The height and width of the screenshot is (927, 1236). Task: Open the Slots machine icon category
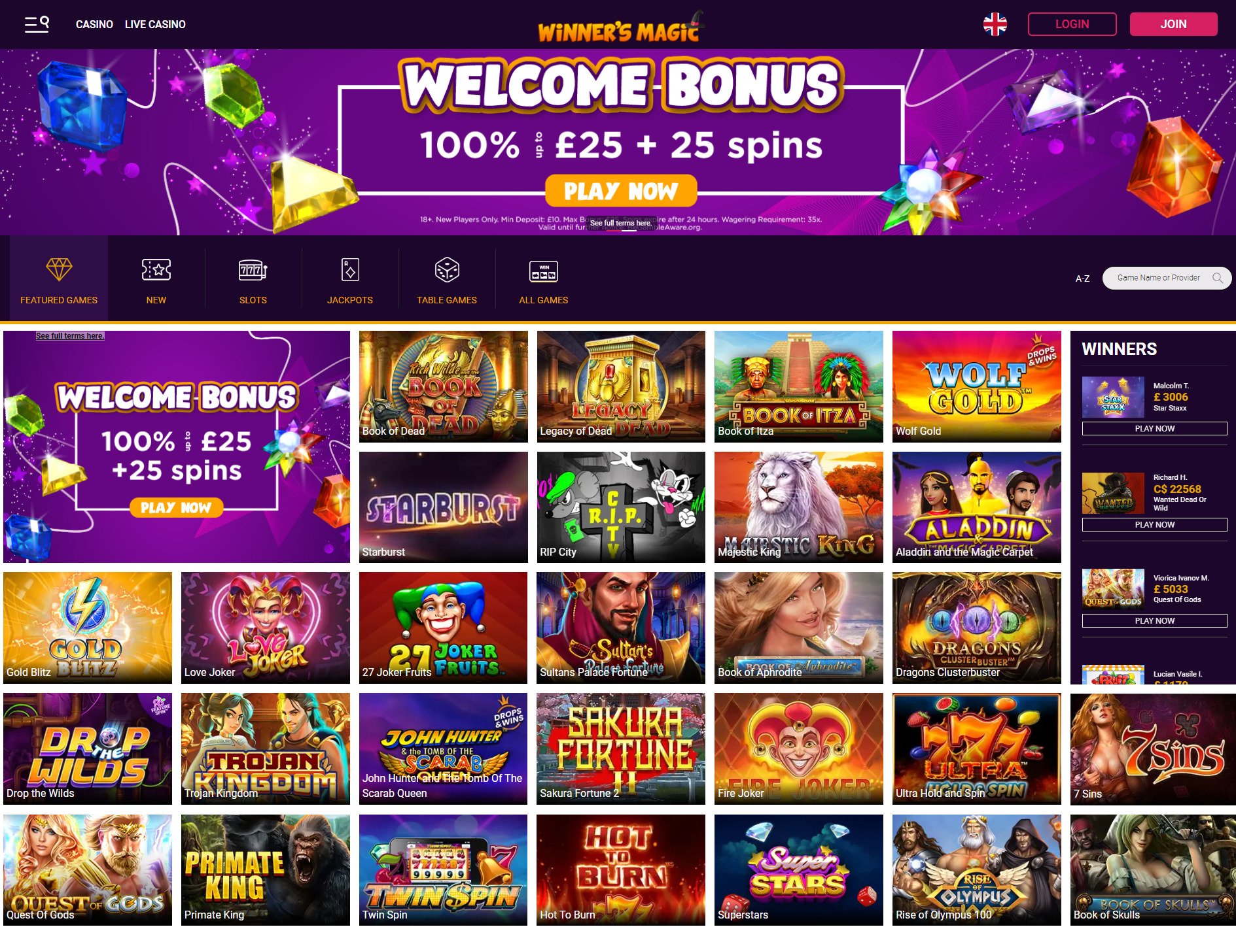pyautogui.click(x=253, y=269)
